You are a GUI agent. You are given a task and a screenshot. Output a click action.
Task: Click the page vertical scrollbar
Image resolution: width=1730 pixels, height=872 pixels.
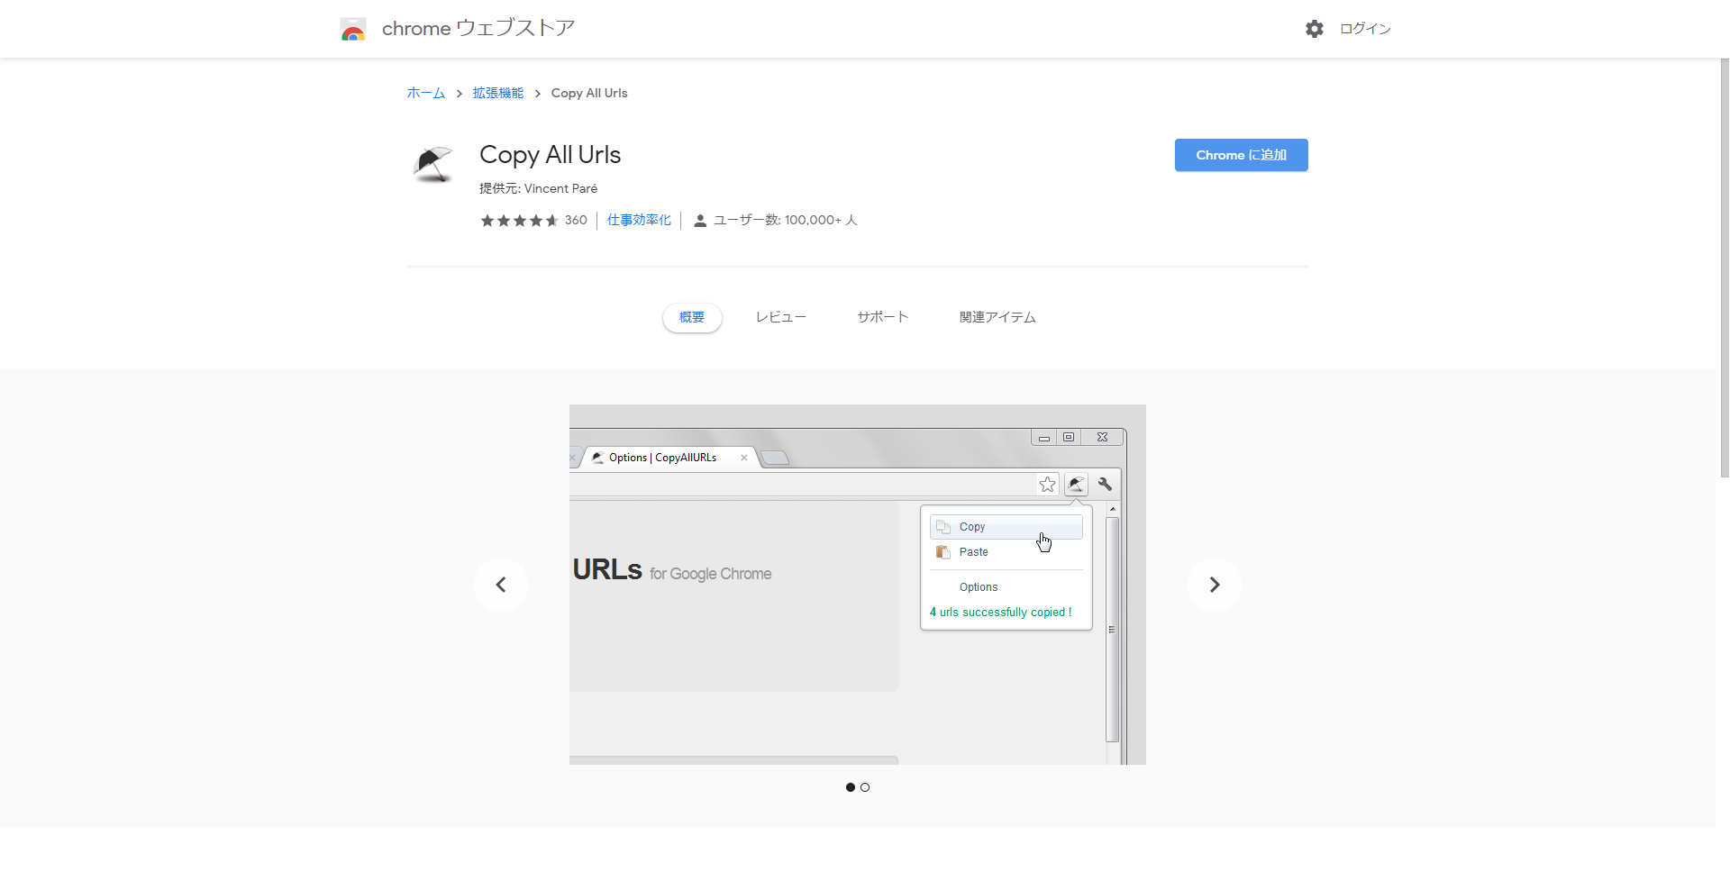[x=1724, y=270]
